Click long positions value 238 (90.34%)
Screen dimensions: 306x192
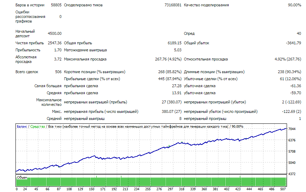pyautogui.click(x=289, y=72)
